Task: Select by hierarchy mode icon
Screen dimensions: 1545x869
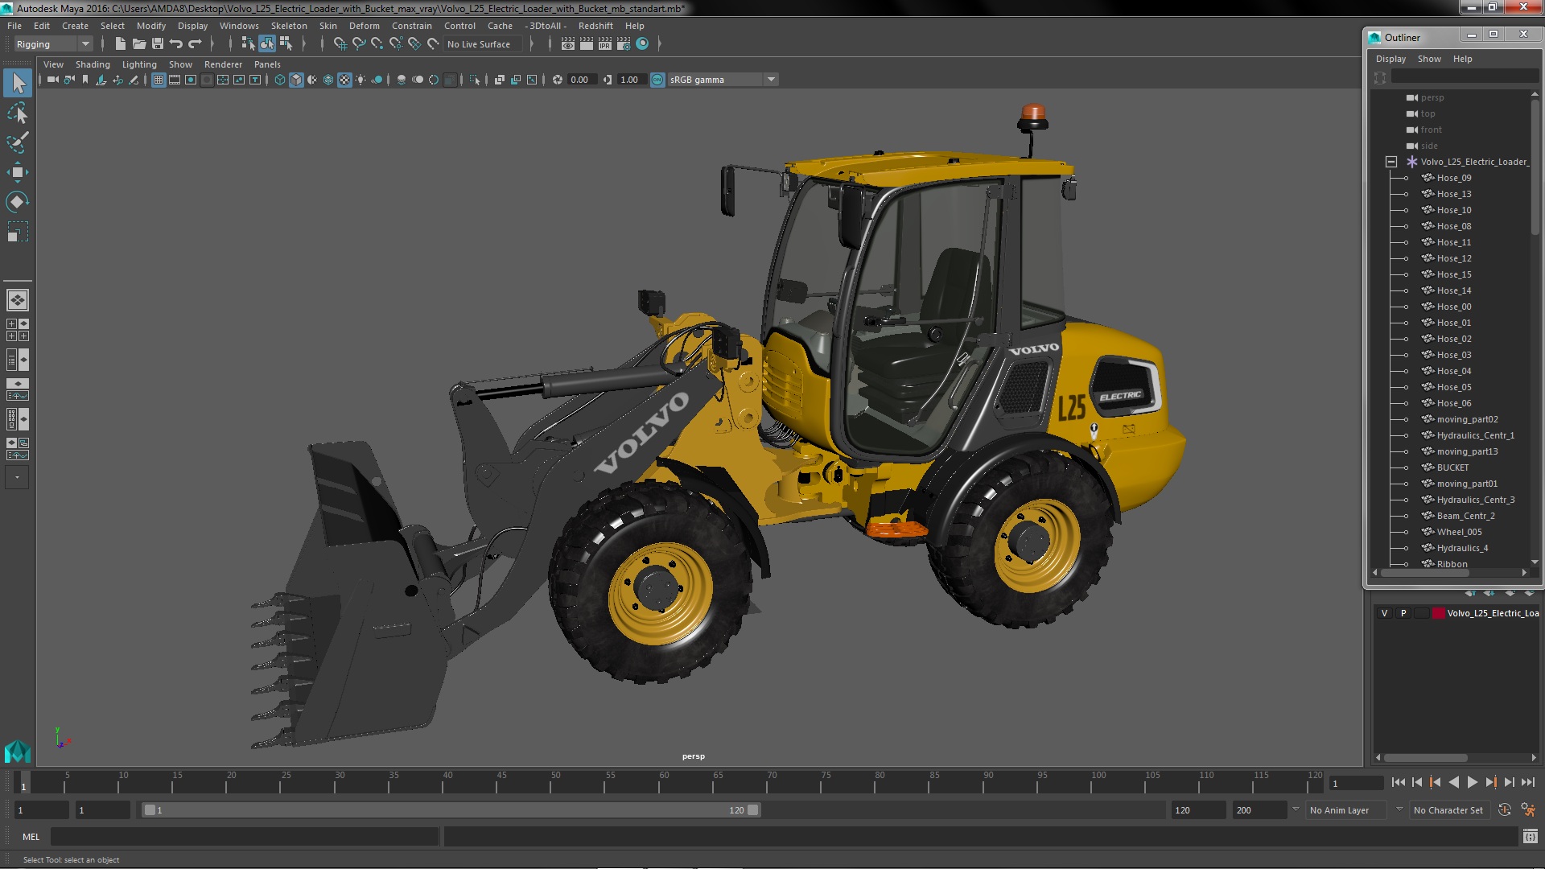Action: tap(248, 44)
